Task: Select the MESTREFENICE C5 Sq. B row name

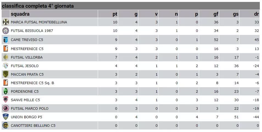Action: coord(32,83)
